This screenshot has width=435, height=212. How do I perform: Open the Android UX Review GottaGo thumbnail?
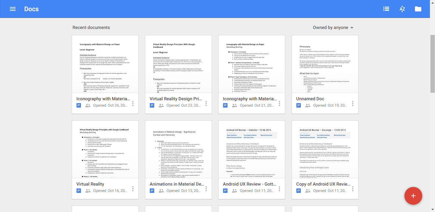[252, 149]
